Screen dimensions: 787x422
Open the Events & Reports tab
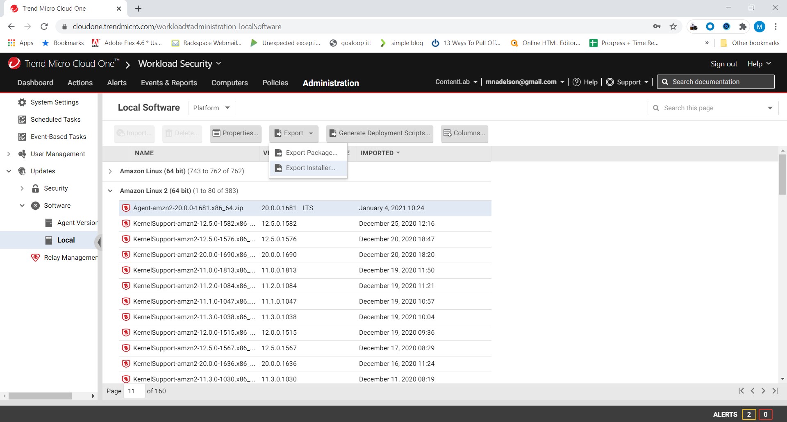tap(169, 83)
